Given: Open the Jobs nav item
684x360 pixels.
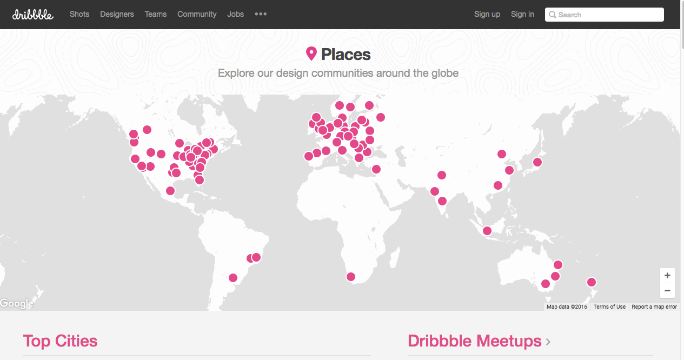Looking at the screenshot, I should (x=236, y=14).
